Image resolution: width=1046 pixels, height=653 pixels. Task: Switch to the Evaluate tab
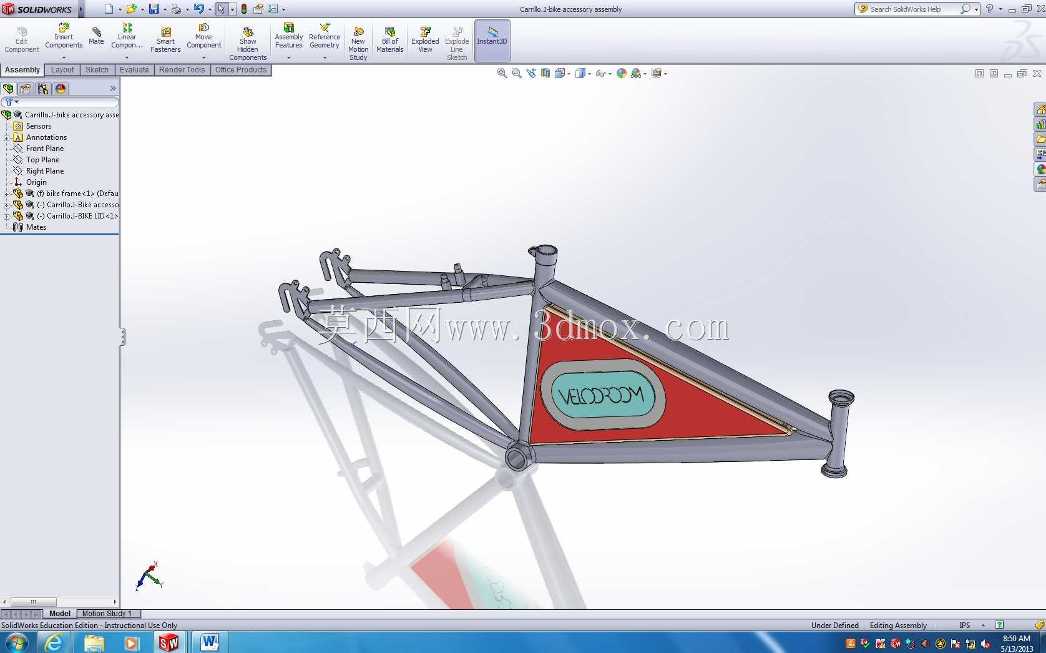(x=134, y=70)
